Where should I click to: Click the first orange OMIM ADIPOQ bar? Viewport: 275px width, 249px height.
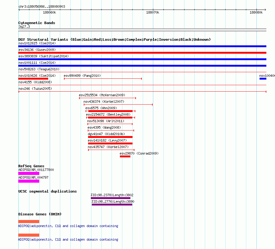[29, 222]
